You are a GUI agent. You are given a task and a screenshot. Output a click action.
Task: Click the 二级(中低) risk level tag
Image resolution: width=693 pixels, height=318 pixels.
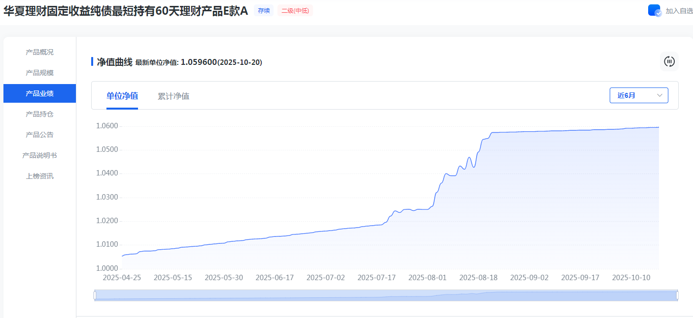click(295, 11)
